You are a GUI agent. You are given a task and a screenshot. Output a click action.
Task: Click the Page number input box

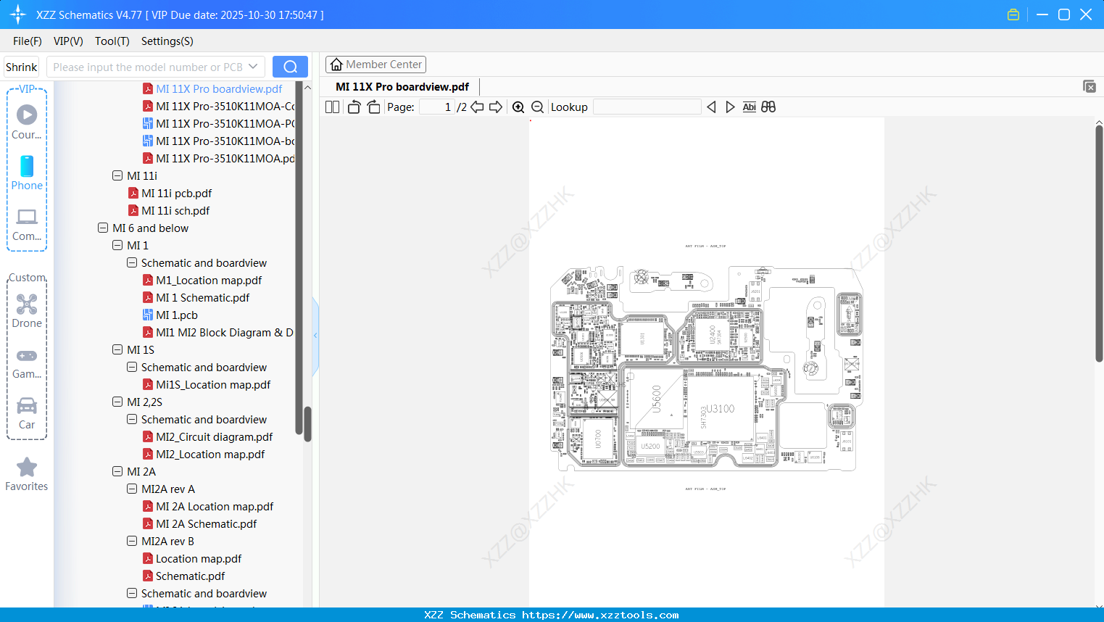(437, 107)
